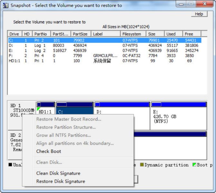216x193 pixels.
Task: Click the black Unallocated legend swatch
Action: tap(10, 165)
